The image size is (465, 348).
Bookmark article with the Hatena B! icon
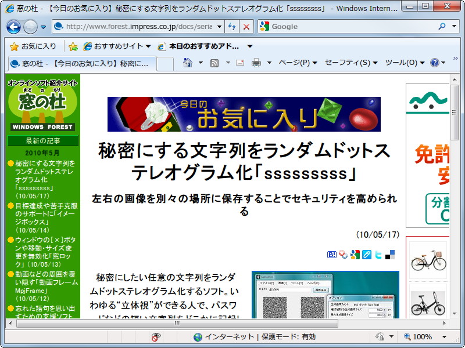point(331,255)
